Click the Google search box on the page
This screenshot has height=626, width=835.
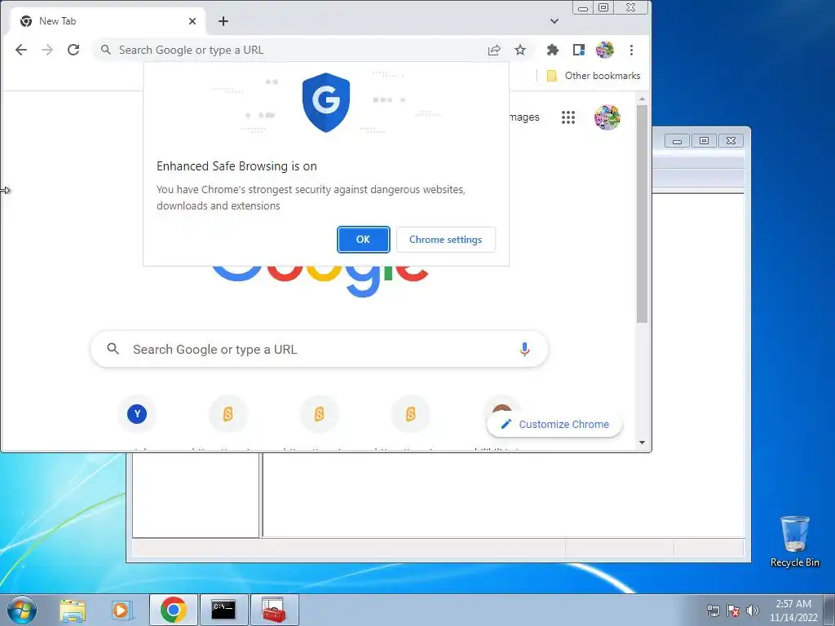point(319,349)
